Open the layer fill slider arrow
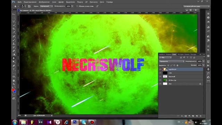 (204, 65)
